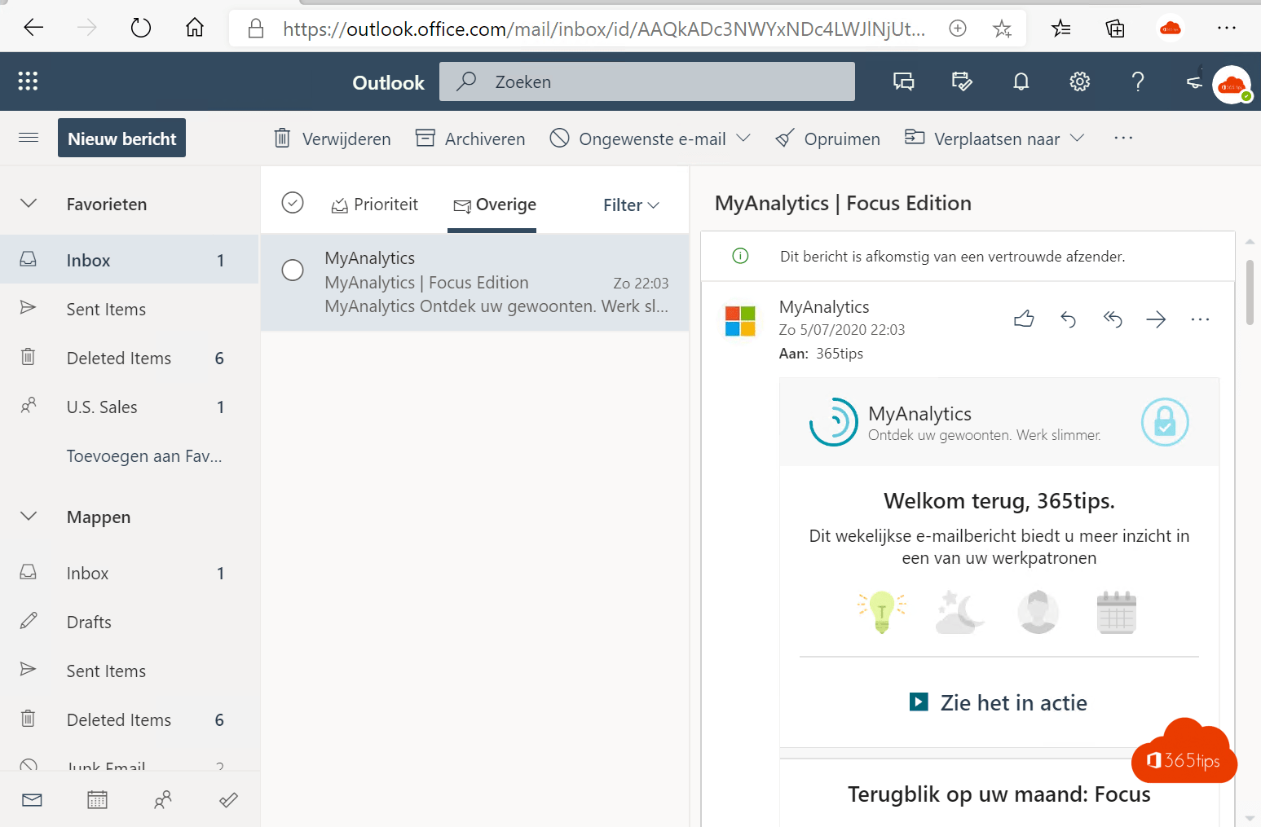Open Outlook settings gear
The height and width of the screenshot is (827, 1261).
coord(1079,81)
